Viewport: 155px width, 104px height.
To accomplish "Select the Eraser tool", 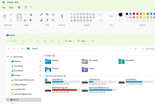I will point(41,20).
